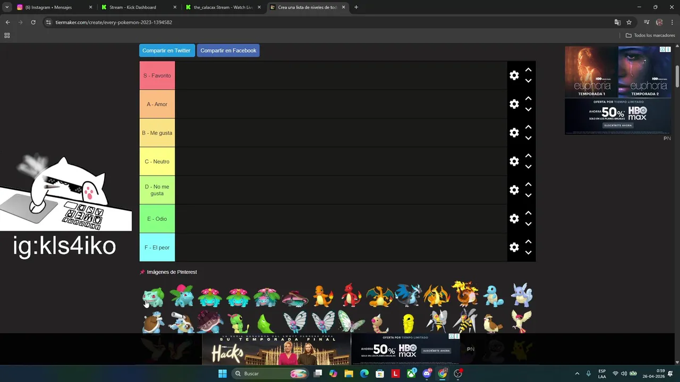Open settings gear for C - Neutro tier
Screen dimensions: 680x382
[x=514, y=161]
